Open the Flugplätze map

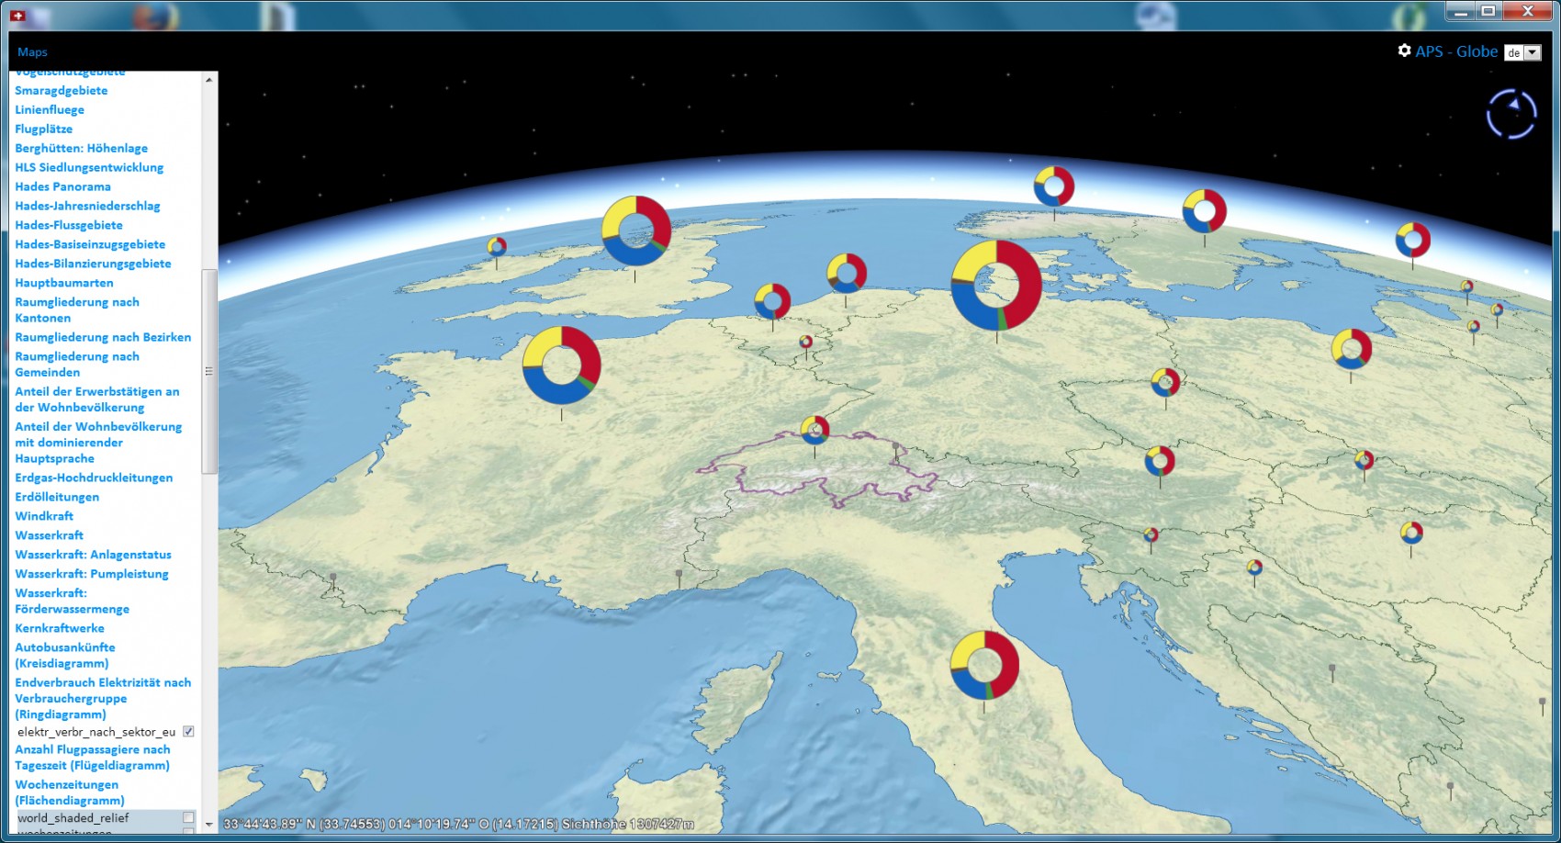44,129
